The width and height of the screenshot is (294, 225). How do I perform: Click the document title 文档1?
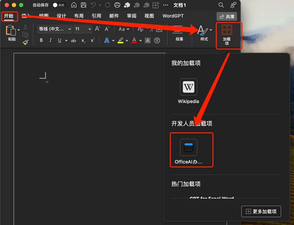click(x=180, y=5)
